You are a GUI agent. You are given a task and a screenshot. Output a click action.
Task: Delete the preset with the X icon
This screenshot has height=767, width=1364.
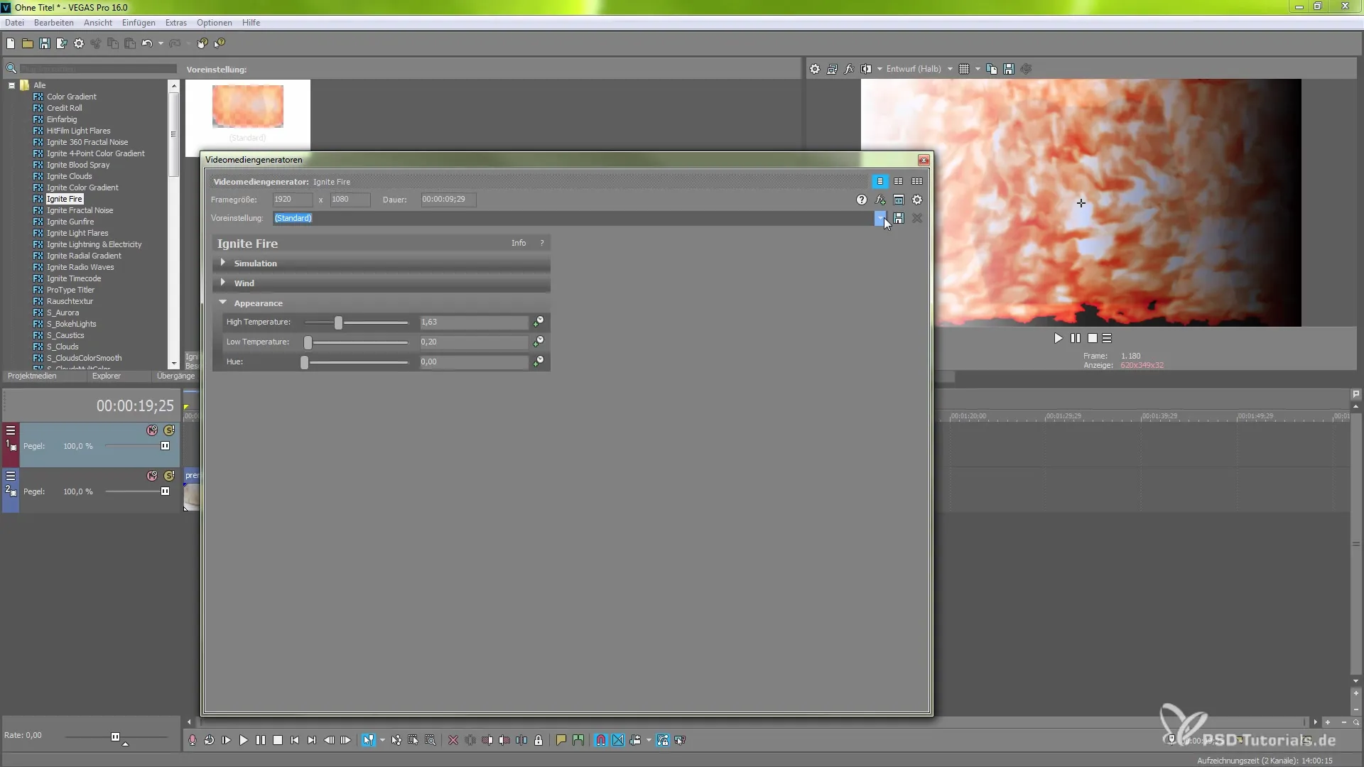pyautogui.click(x=917, y=218)
